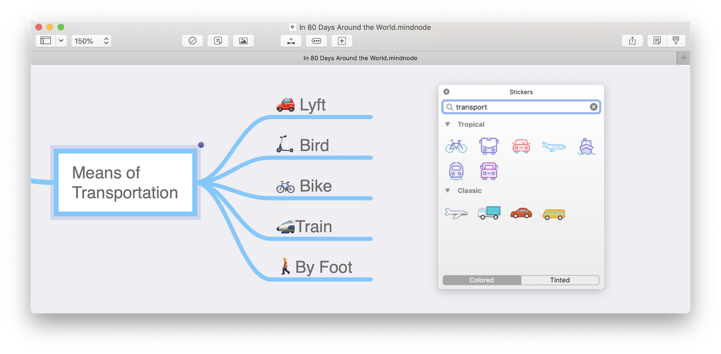Click the add image toolbar button
Image resolution: width=721 pixels, height=354 pixels.
click(243, 41)
